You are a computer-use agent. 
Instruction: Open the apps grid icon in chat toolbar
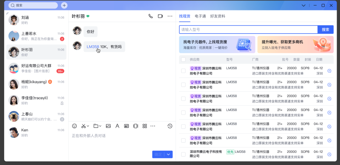(x=144, y=126)
